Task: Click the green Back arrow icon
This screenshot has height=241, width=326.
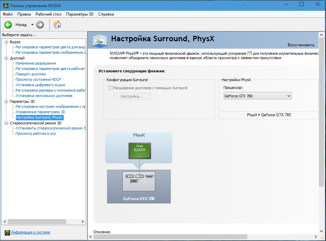Action: click(8, 25)
